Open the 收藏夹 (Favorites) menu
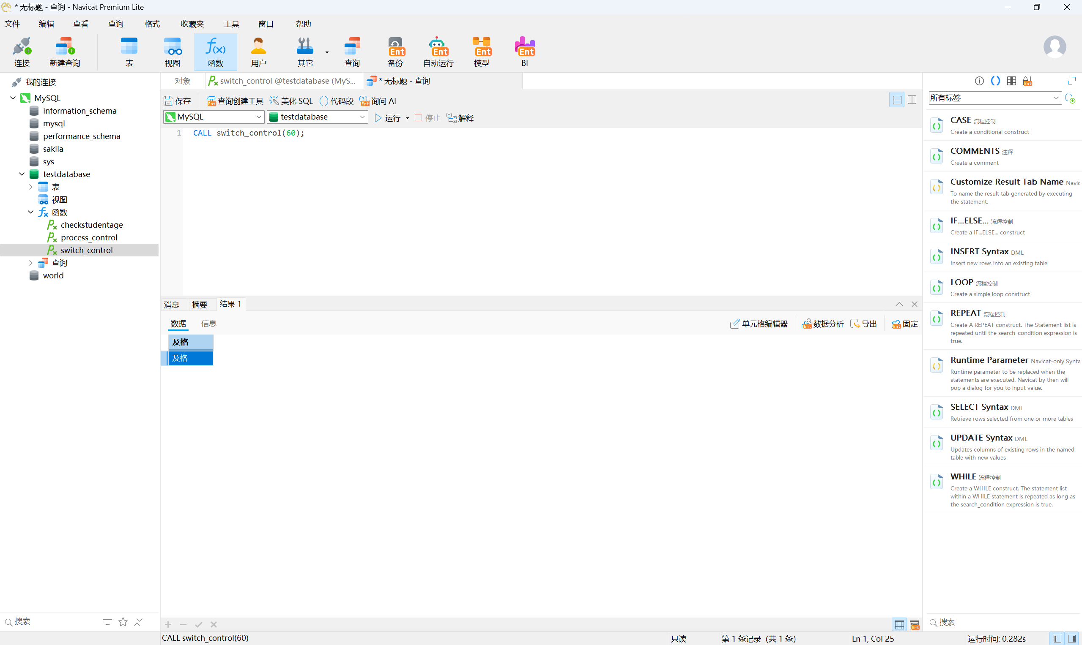Image resolution: width=1082 pixels, height=645 pixels. (192, 24)
